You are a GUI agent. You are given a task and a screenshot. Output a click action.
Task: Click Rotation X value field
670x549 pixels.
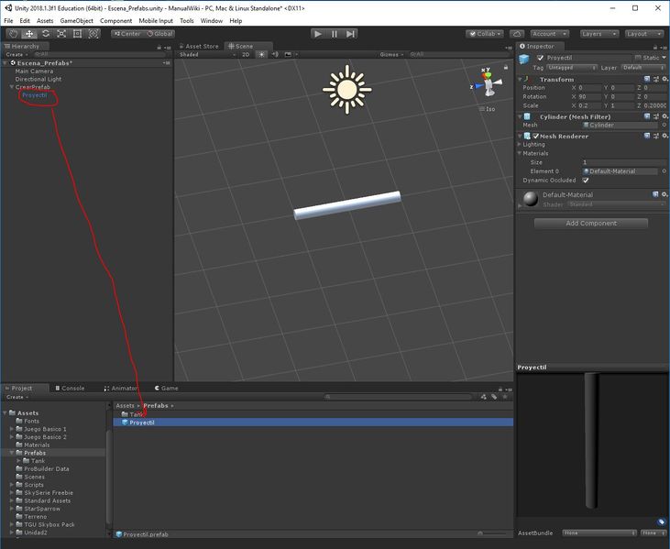click(x=589, y=96)
